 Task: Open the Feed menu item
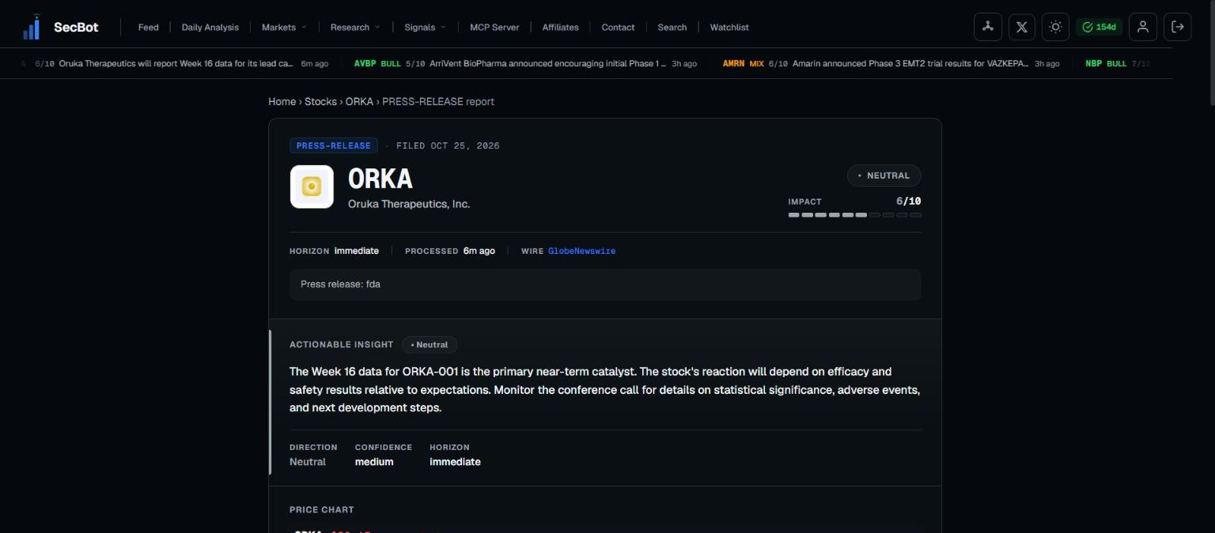149,27
